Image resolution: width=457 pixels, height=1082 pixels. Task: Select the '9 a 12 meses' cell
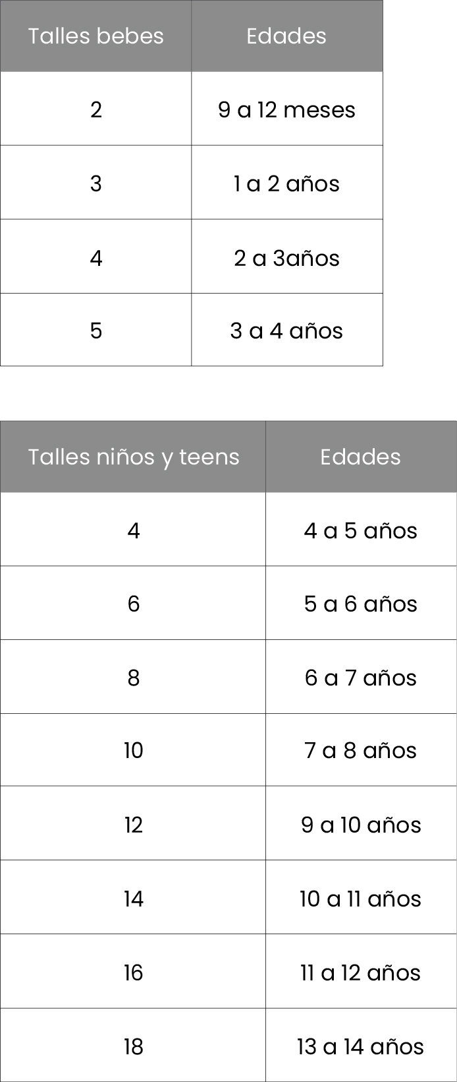click(287, 109)
